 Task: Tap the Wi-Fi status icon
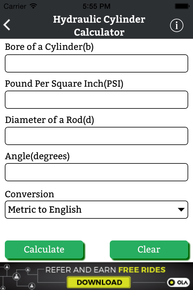pyautogui.click(x=33, y=6)
